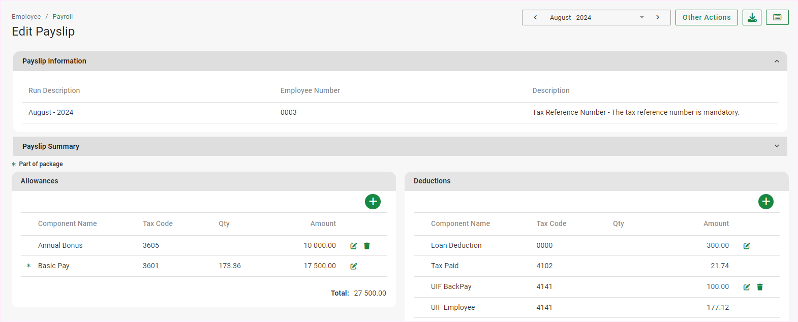Click the download payslip icon
This screenshot has width=798, height=322.
click(752, 18)
